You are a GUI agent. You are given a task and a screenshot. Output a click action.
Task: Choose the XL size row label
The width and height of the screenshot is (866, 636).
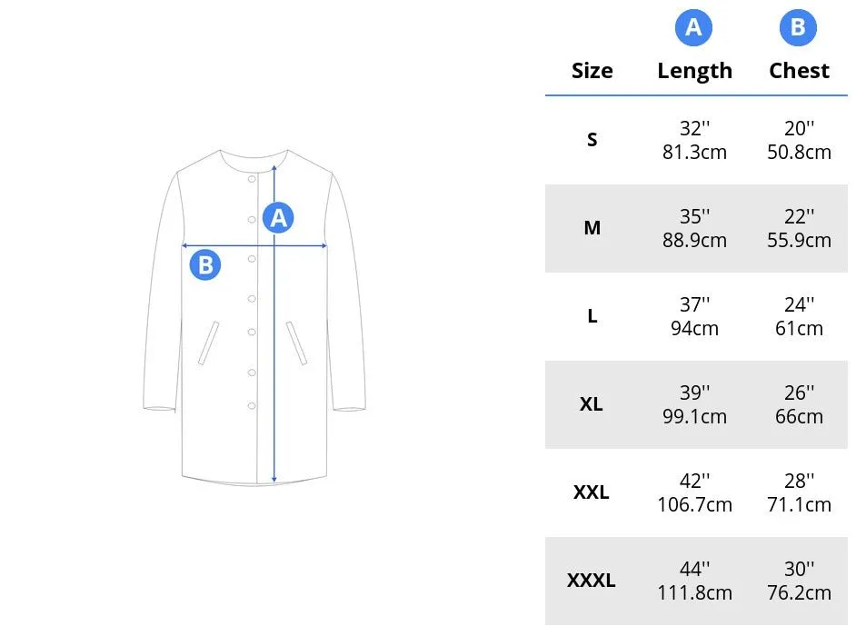pos(591,404)
